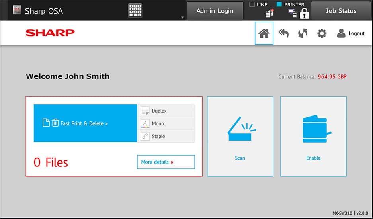Log out using the Logout link
The width and height of the screenshot is (373, 219).
coord(351,33)
